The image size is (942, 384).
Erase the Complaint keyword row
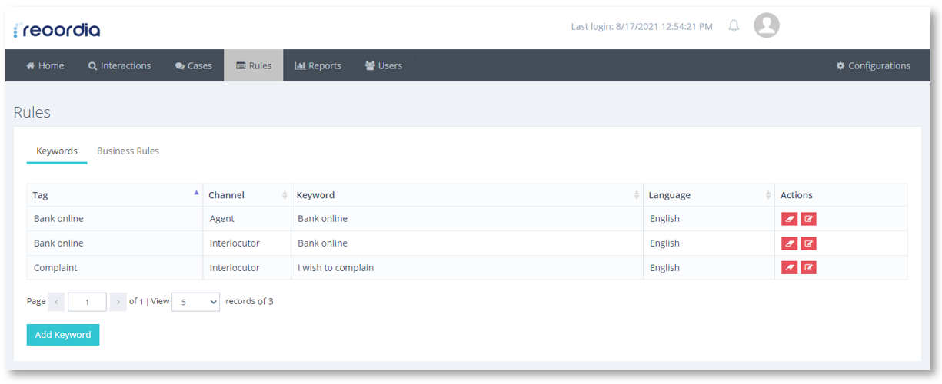coord(789,267)
